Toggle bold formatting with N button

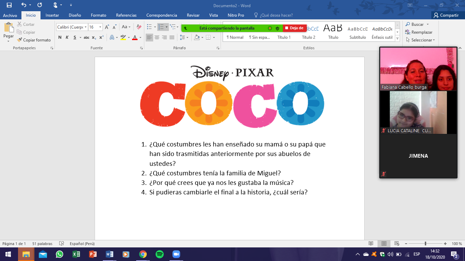click(60, 37)
